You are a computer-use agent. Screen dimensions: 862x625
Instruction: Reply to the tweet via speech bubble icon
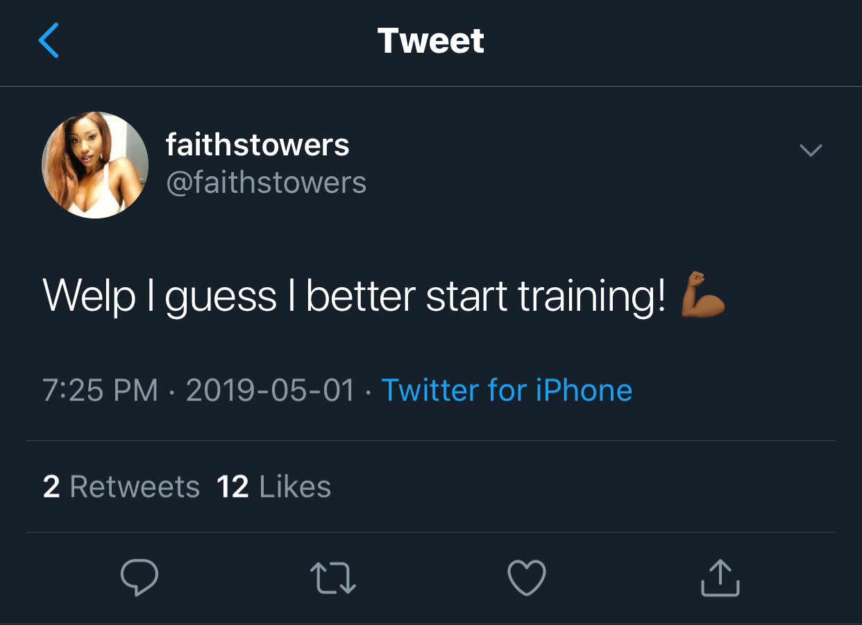[x=140, y=578]
